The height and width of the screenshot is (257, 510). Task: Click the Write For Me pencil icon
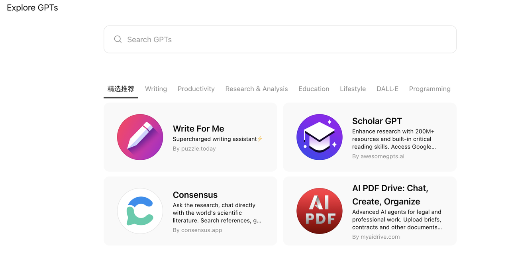[140, 137]
